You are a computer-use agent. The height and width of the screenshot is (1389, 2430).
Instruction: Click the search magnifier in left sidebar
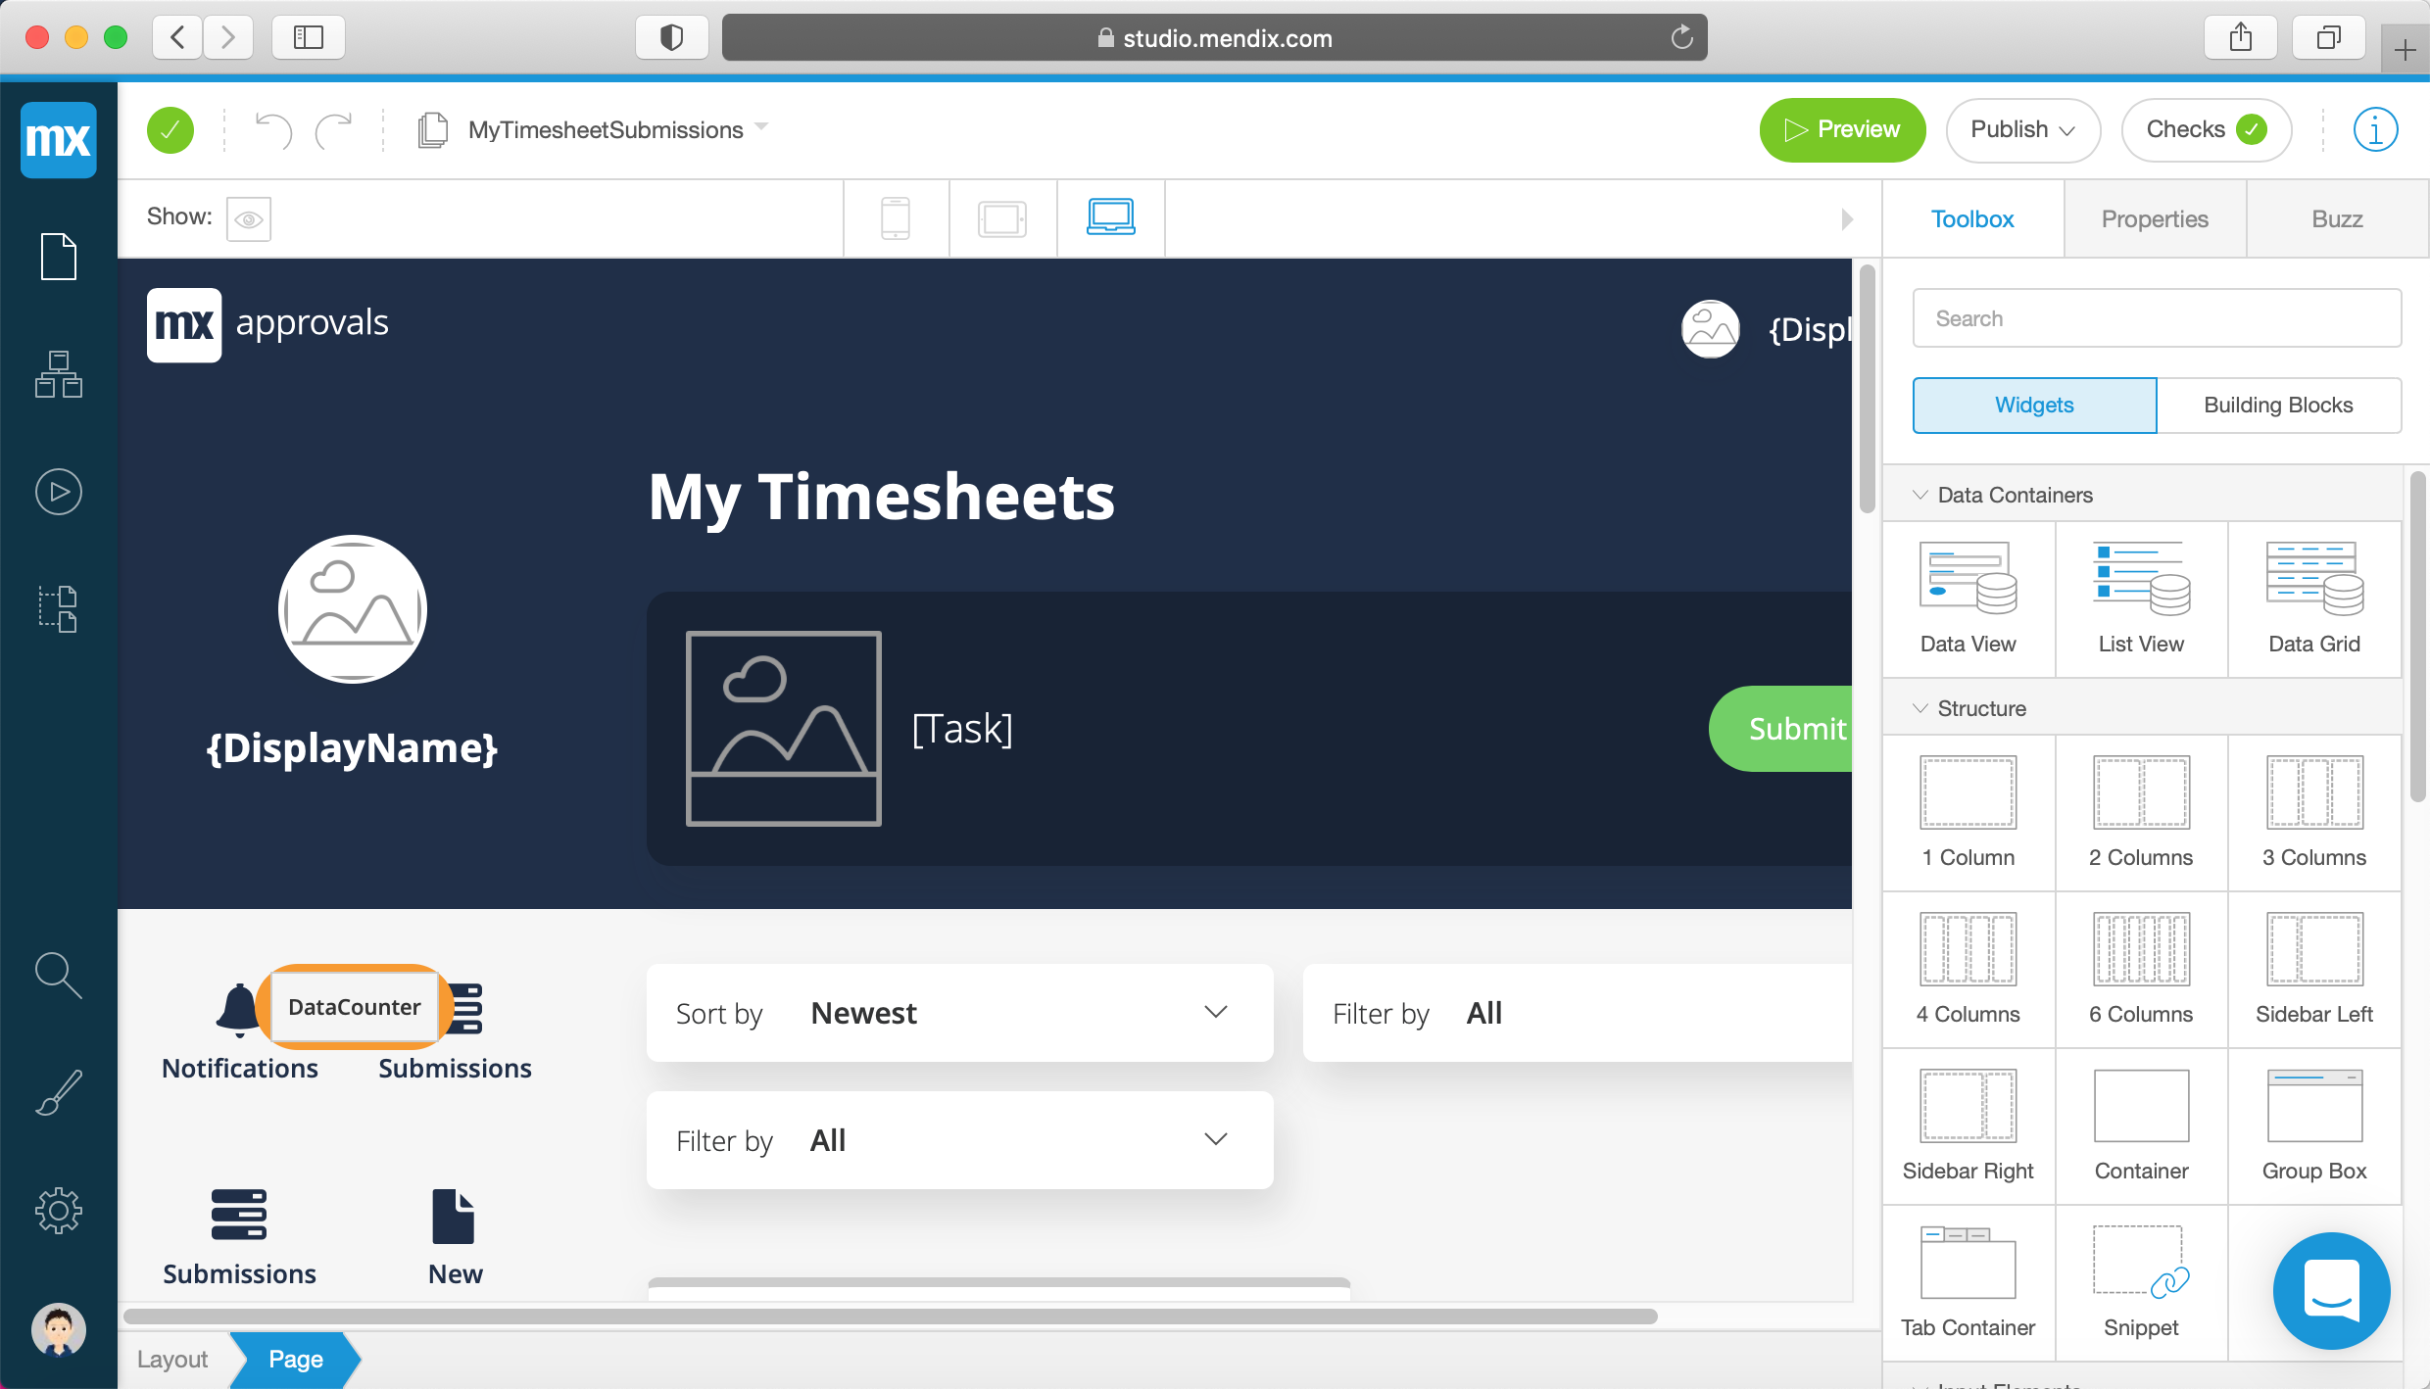[x=59, y=975]
